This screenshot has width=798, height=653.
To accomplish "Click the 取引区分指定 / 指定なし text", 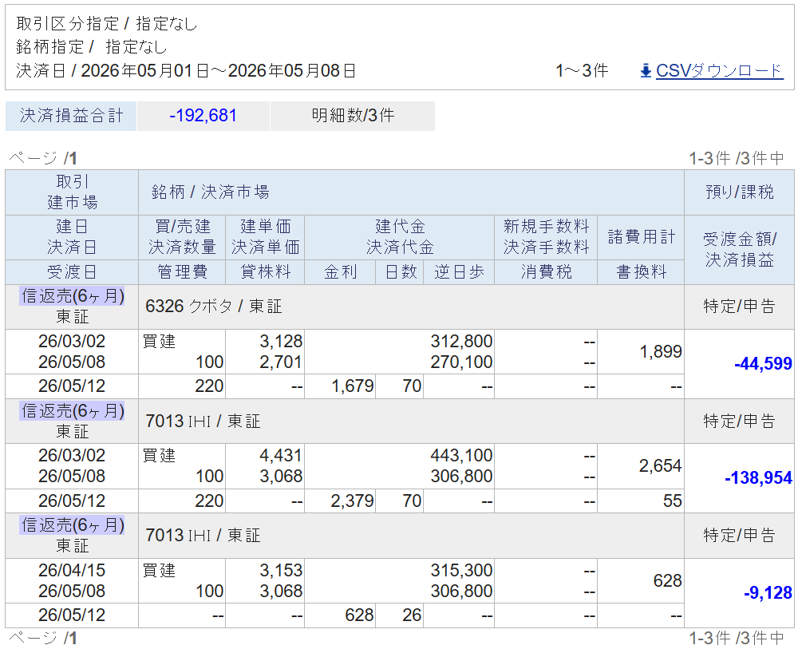I will pos(107,23).
